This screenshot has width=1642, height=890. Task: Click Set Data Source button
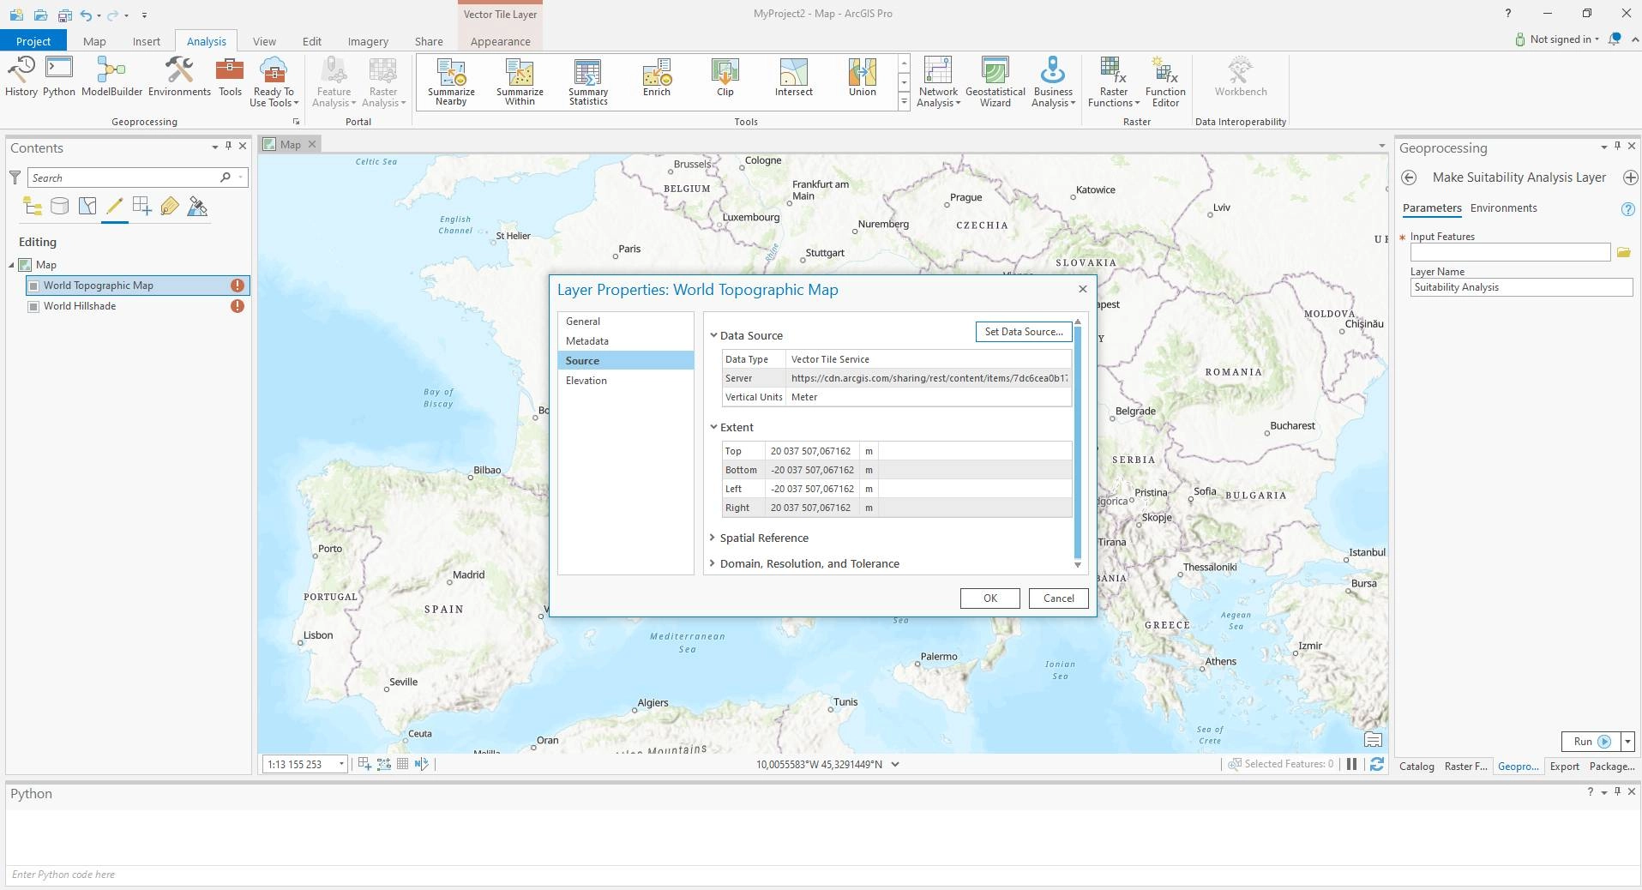1024,332
